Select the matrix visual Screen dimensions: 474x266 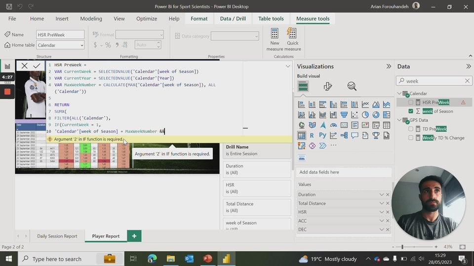(301, 135)
